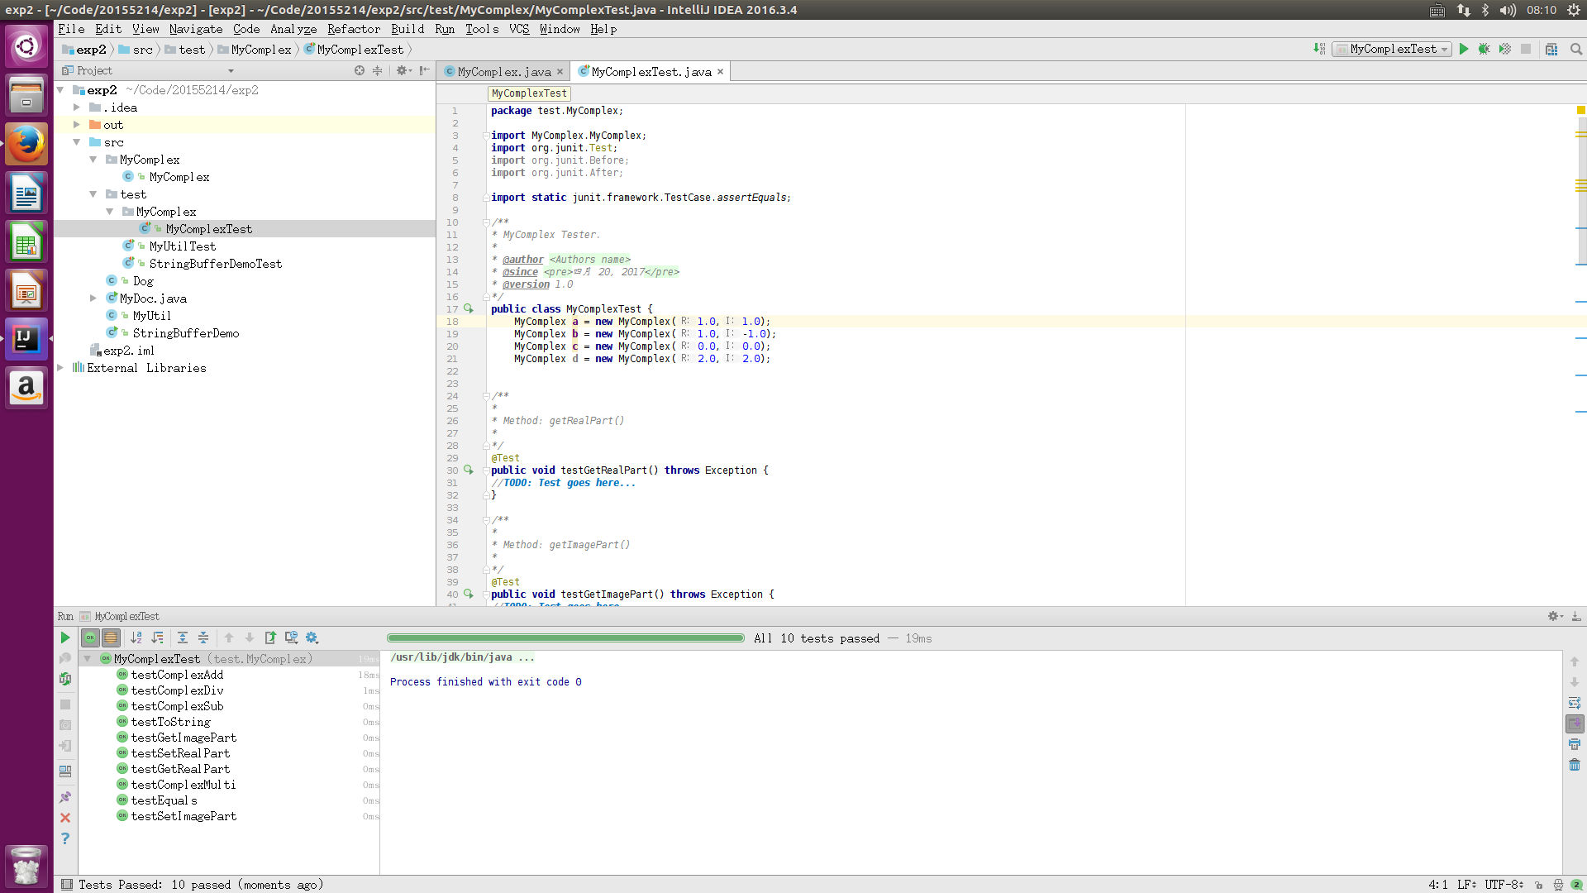The height and width of the screenshot is (893, 1587).
Task: Click run gutter icon for testGetRealPart
Action: click(x=468, y=470)
